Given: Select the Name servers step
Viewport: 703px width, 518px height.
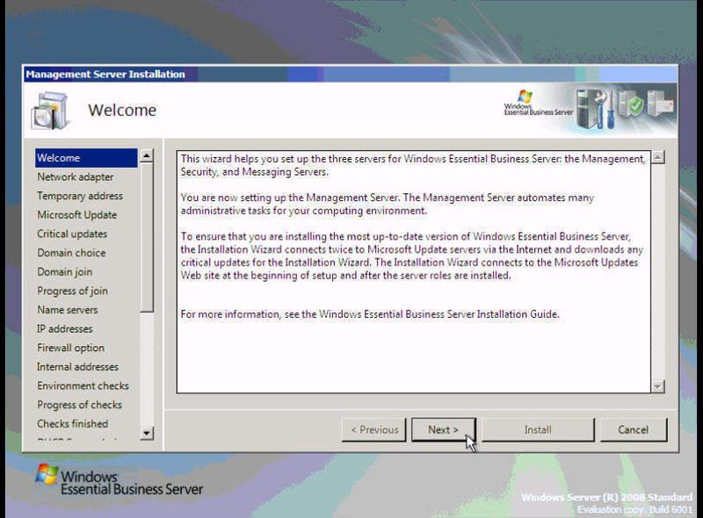Looking at the screenshot, I should (68, 310).
